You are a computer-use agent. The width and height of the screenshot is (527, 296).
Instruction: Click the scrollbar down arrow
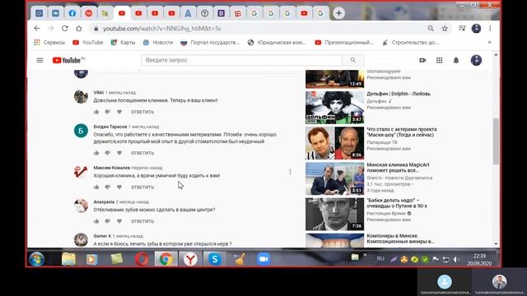click(x=496, y=244)
